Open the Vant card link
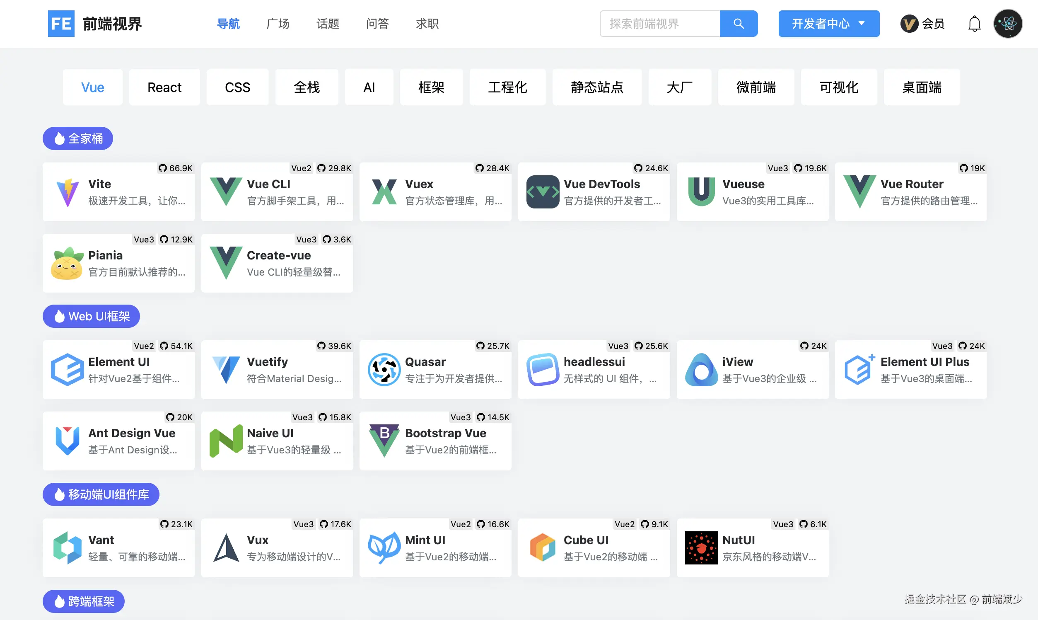The width and height of the screenshot is (1038, 620). pos(118,548)
